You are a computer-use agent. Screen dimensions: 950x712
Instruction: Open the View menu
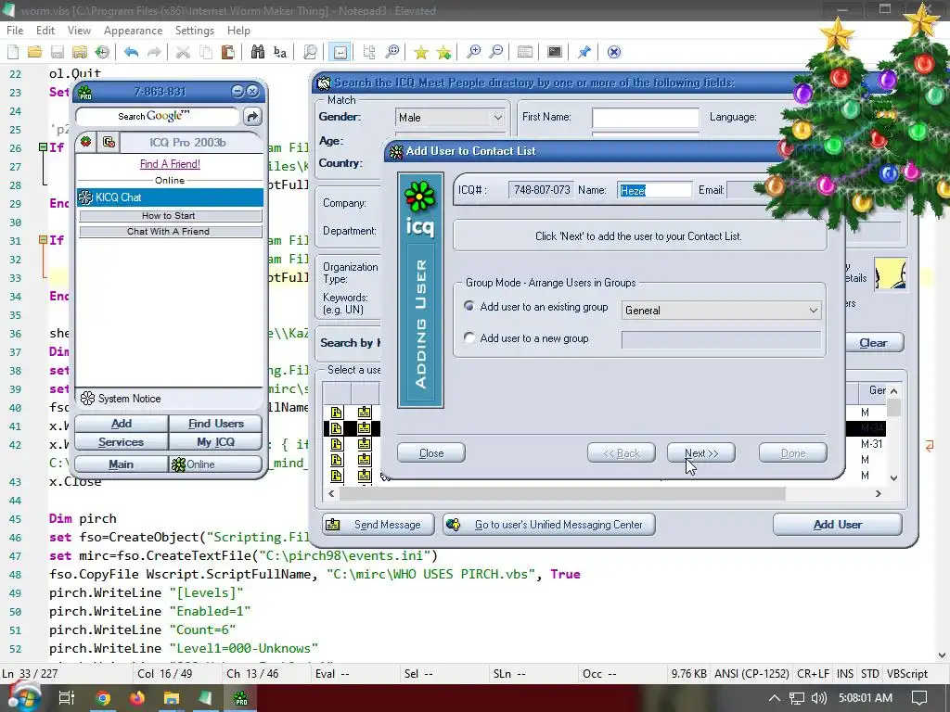coord(79,31)
